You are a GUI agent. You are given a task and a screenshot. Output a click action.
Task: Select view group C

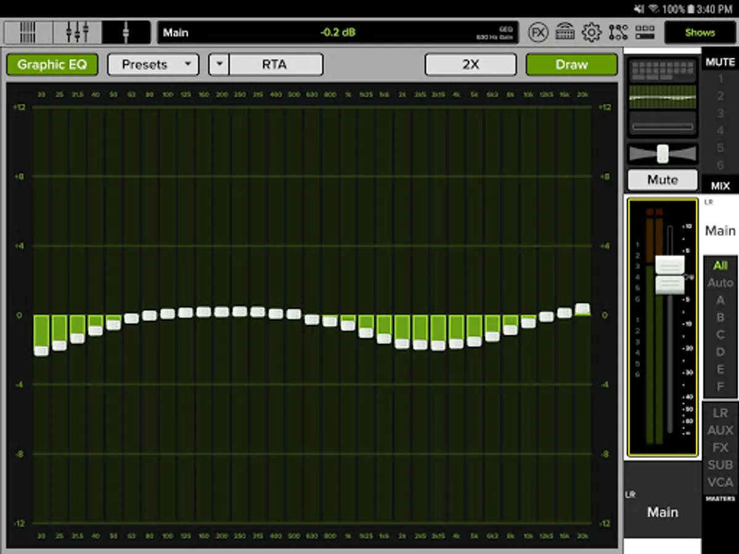[720, 335]
